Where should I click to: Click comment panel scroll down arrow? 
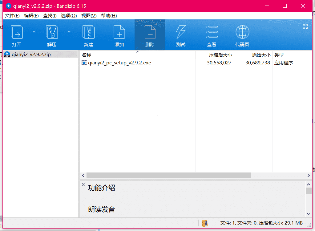(309, 214)
